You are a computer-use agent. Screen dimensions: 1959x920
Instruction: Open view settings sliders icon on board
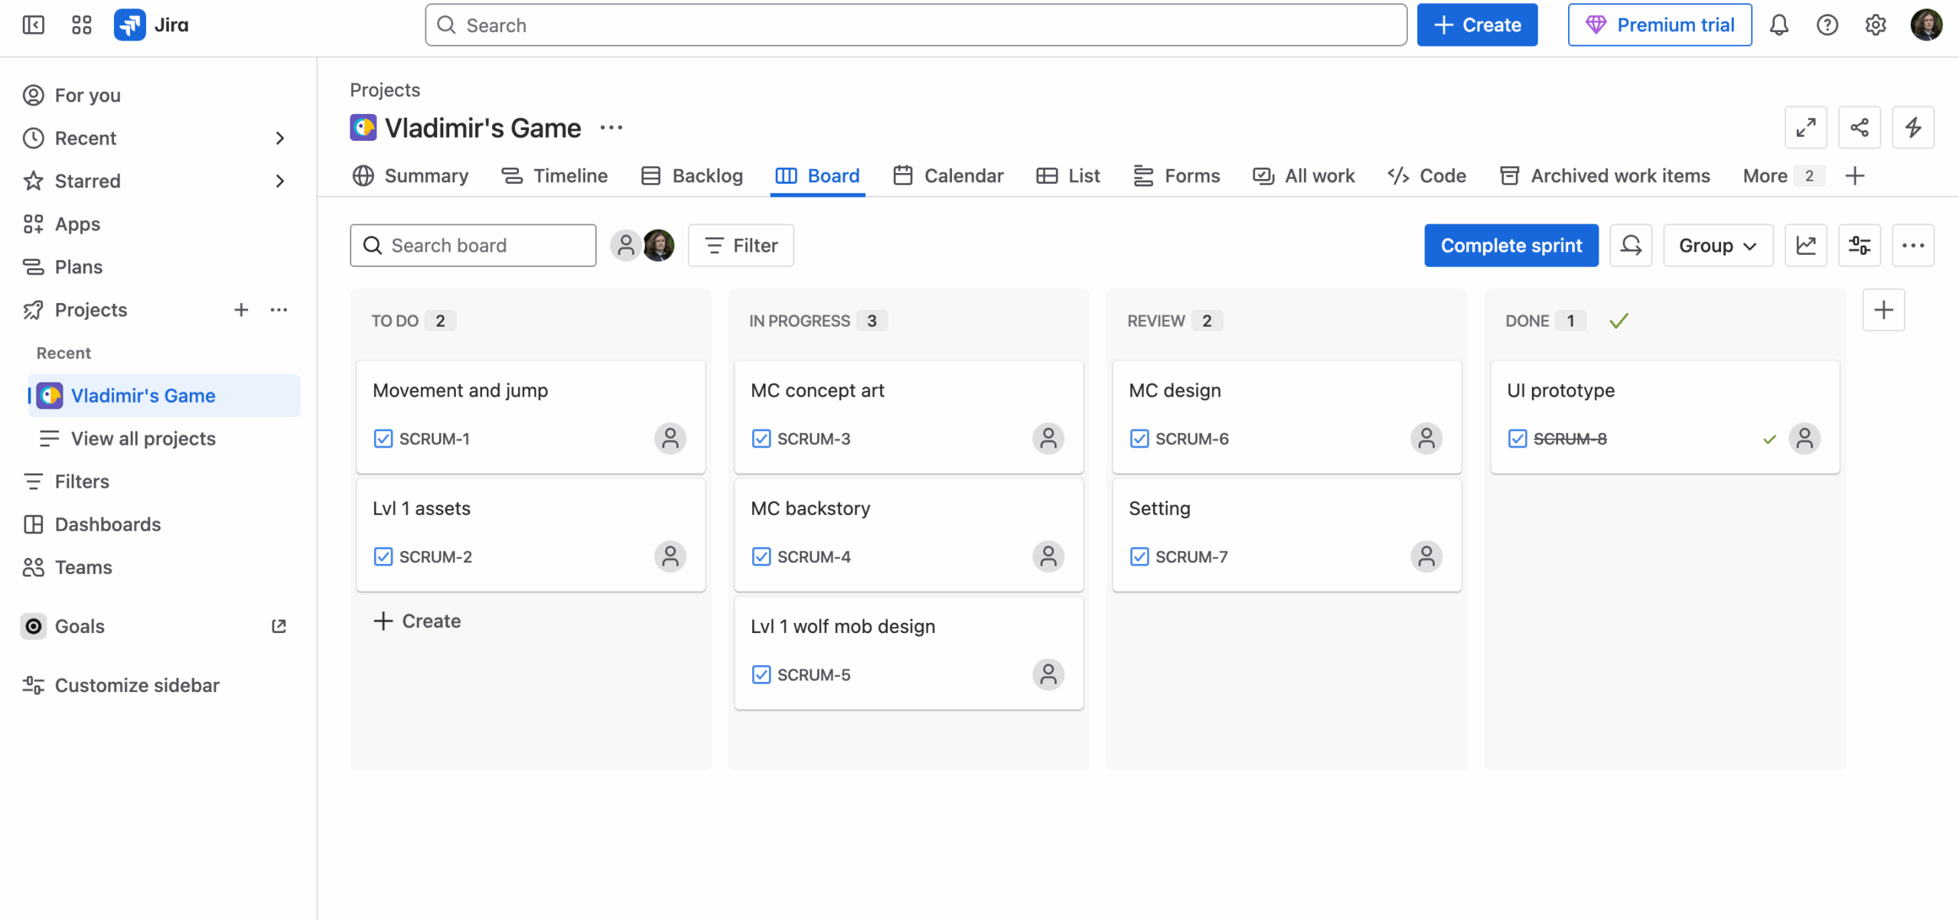pos(1859,246)
